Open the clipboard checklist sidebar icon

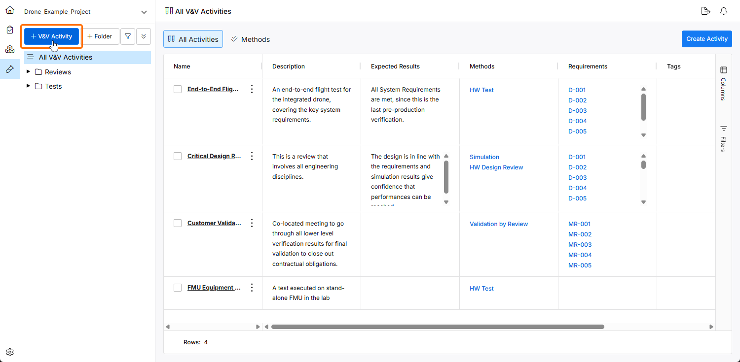10,30
